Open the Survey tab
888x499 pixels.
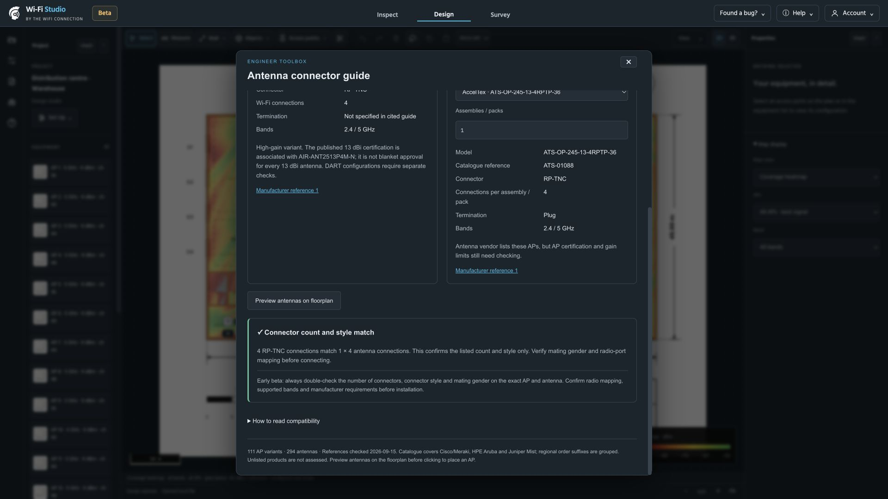click(500, 14)
